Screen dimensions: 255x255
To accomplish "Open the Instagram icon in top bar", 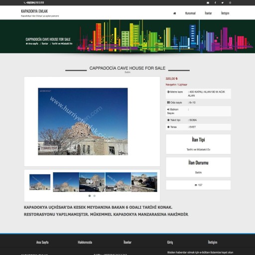I will (230, 3).
